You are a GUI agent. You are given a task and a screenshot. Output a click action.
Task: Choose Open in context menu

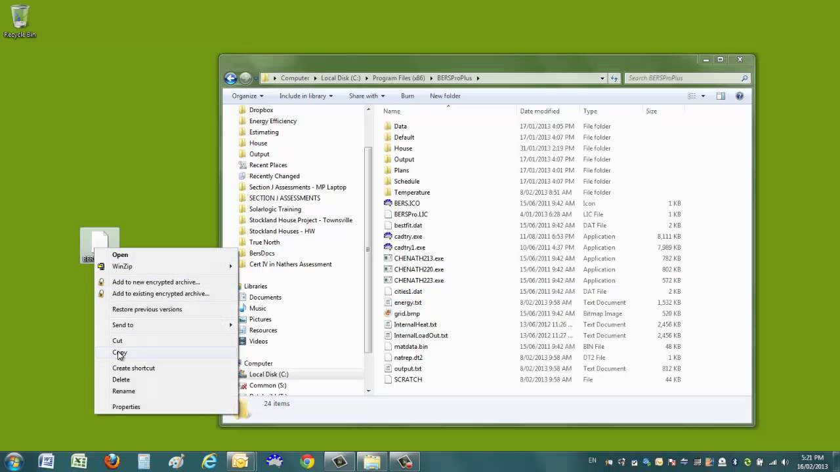pyautogui.click(x=120, y=254)
